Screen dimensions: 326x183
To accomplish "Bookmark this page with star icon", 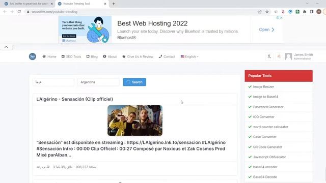I will tap(267, 12).
